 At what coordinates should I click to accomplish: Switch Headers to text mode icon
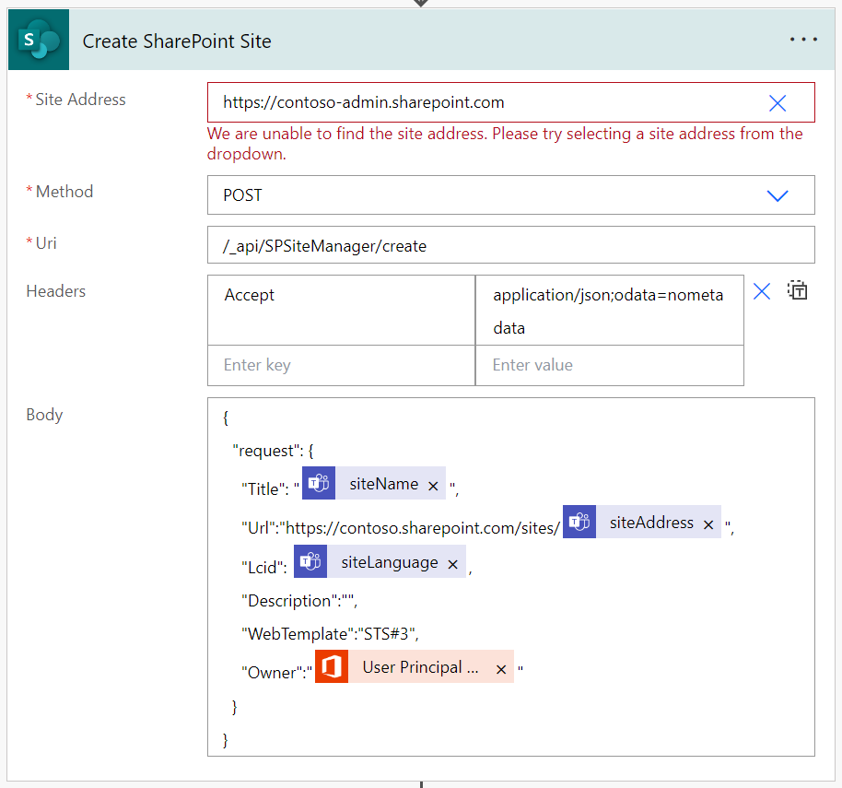tap(798, 290)
